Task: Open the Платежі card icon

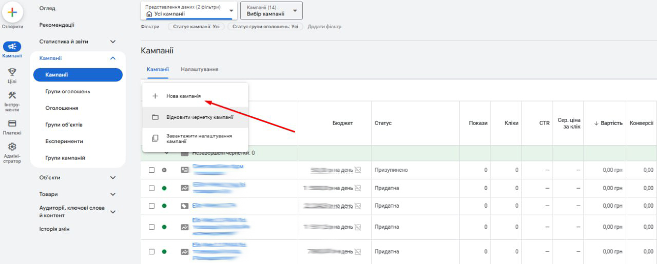Action: click(12, 124)
